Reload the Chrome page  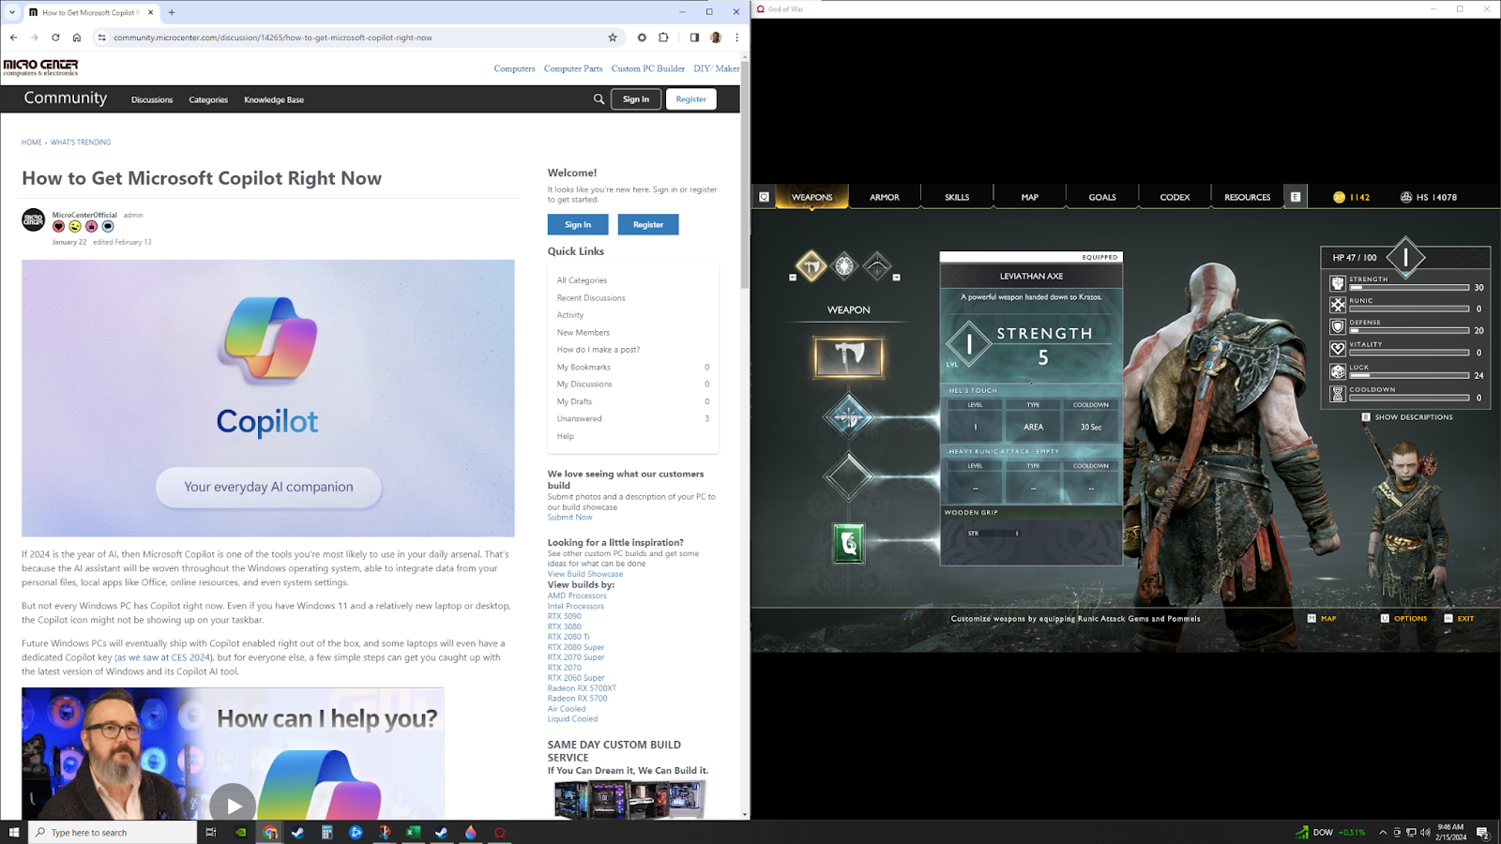[55, 38]
